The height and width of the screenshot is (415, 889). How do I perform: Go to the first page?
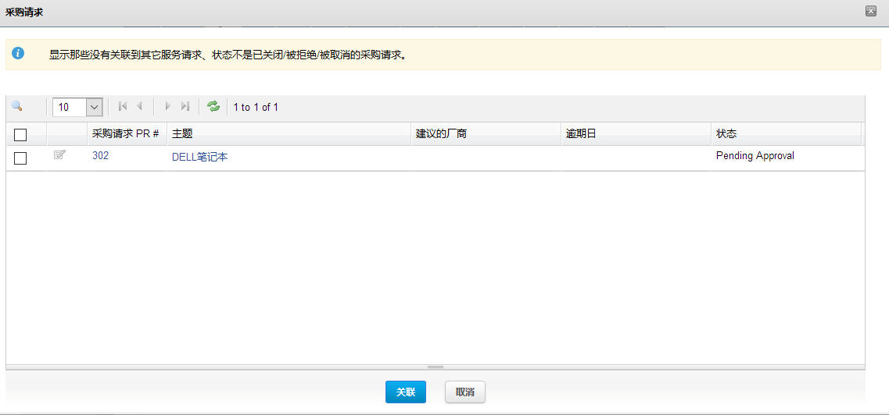click(x=122, y=107)
